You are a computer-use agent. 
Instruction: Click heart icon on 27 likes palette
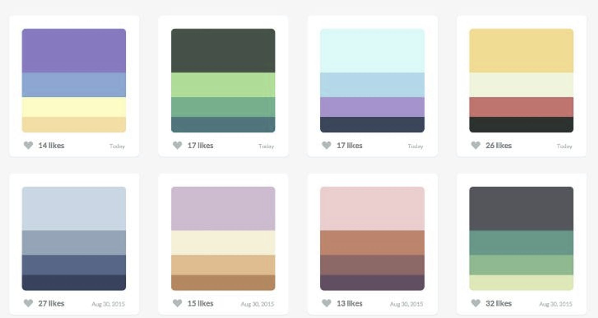click(28, 303)
